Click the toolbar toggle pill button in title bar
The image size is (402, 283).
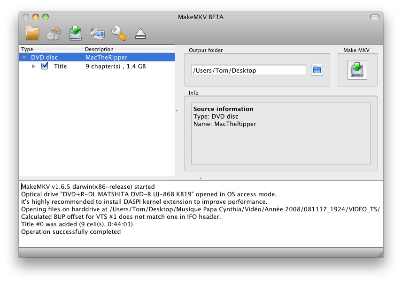[x=375, y=17]
